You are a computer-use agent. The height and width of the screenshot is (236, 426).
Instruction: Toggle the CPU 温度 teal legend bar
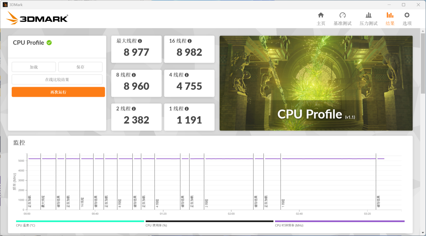point(80,221)
